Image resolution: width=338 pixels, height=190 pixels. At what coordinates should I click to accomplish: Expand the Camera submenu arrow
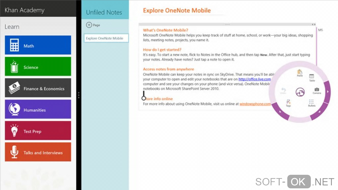tap(328, 92)
